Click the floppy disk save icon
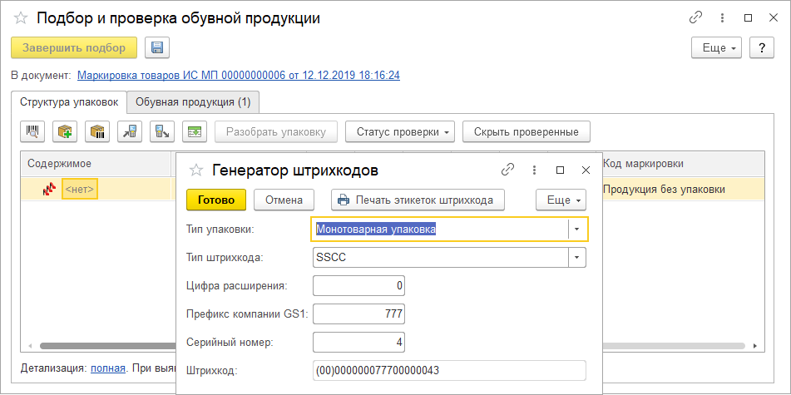Screen dimensions: 791x395 pyautogui.click(x=156, y=47)
